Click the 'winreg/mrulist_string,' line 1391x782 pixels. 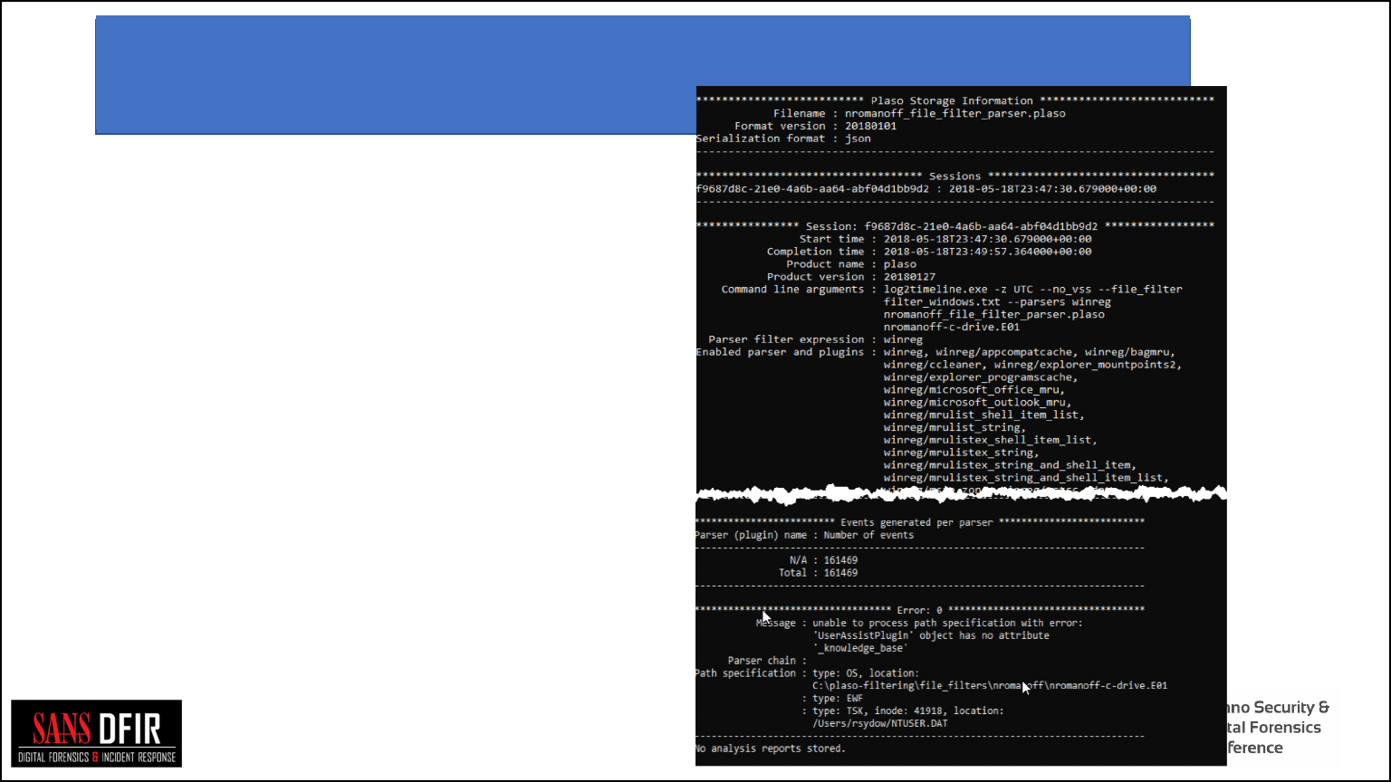[955, 427]
